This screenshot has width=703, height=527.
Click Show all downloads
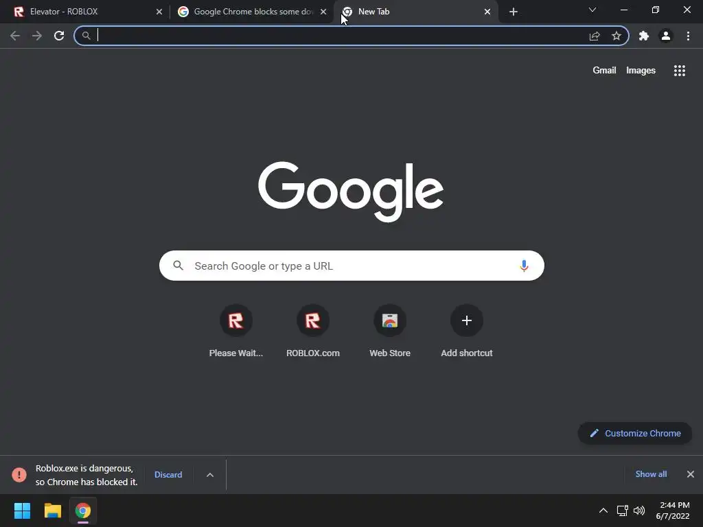coord(651,474)
